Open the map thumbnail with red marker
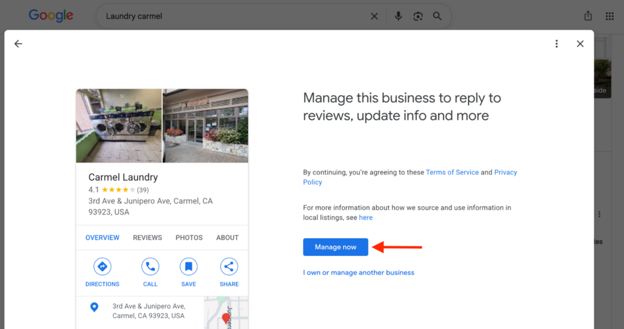The width and height of the screenshot is (624, 329). coord(226,313)
